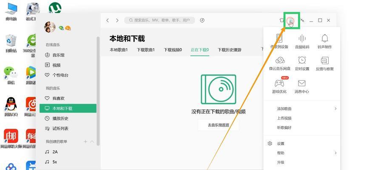Open 微云音乐网盘 cloud drive

tap(280, 63)
